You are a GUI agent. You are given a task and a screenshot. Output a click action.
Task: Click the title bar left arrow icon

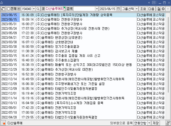click(149, 3)
